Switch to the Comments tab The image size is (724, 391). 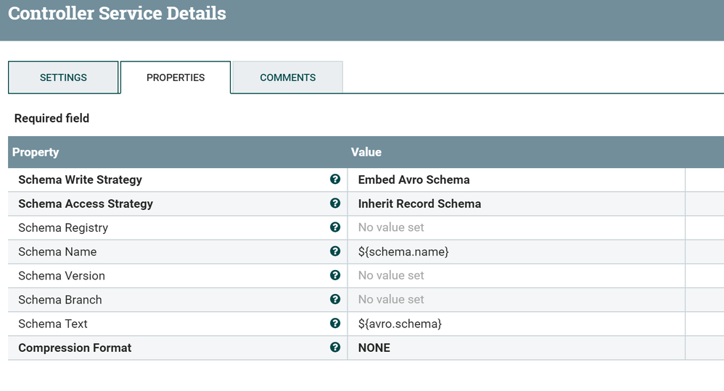point(287,77)
